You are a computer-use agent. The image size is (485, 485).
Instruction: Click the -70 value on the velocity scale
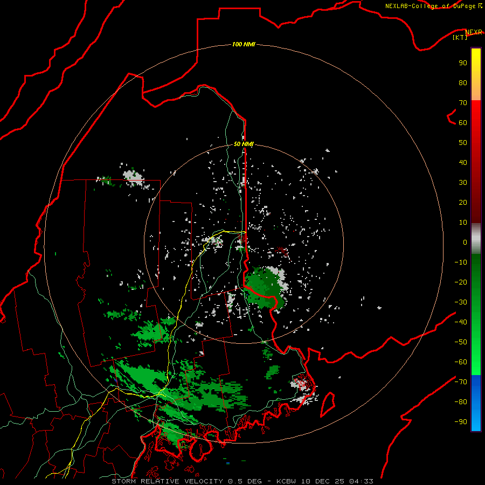pos(461,382)
